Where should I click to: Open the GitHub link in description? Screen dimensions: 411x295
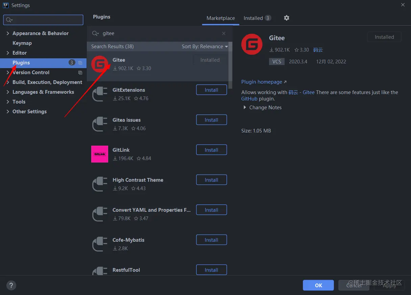249,99
